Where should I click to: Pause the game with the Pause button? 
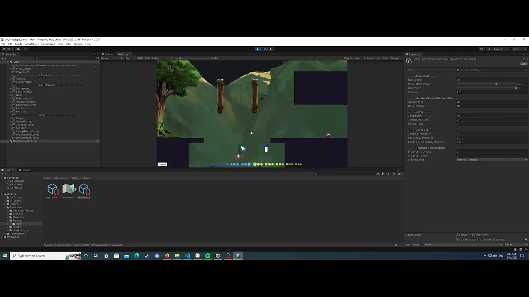[x=264, y=49]
